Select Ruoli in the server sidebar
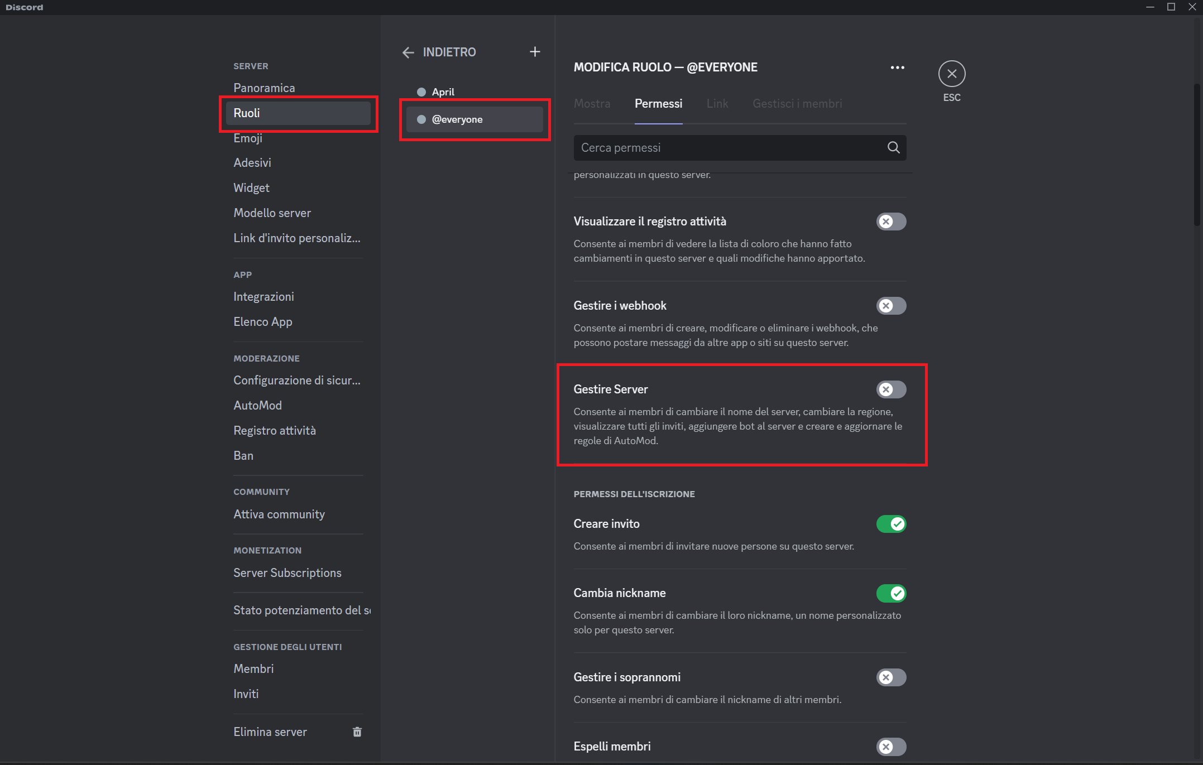1203x765 pixels. click(246, 113)
